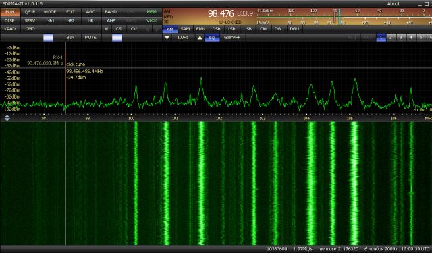The width and height of the screenshot is (432, 253).
Task: Open the MODE panel
Action: pyautogui.click(x=51, y=12)
